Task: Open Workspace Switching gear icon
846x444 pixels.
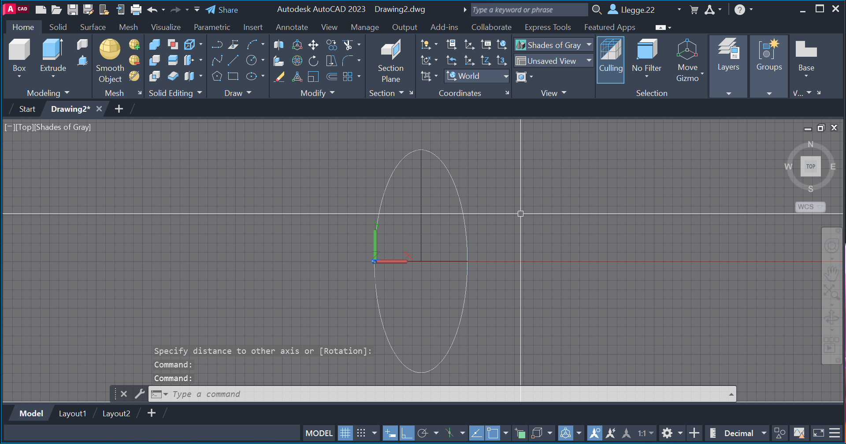Action: [x=667, y=433]
